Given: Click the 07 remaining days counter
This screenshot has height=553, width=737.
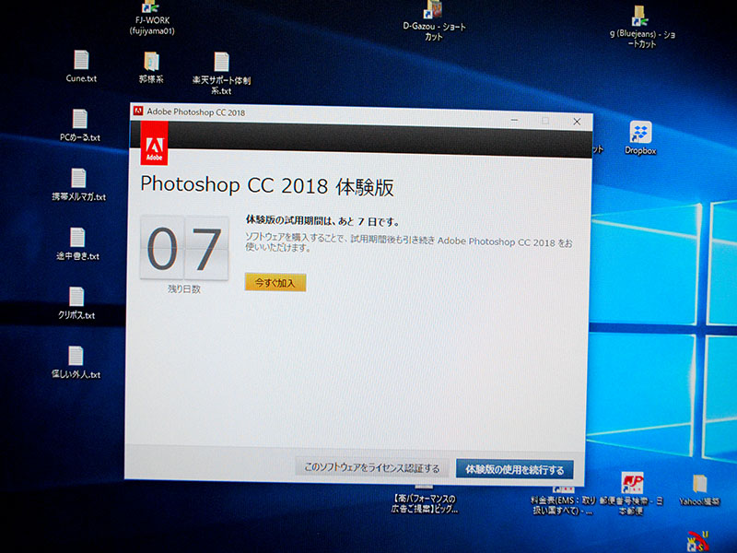Looking at the screenshot, I should point(184,248).
